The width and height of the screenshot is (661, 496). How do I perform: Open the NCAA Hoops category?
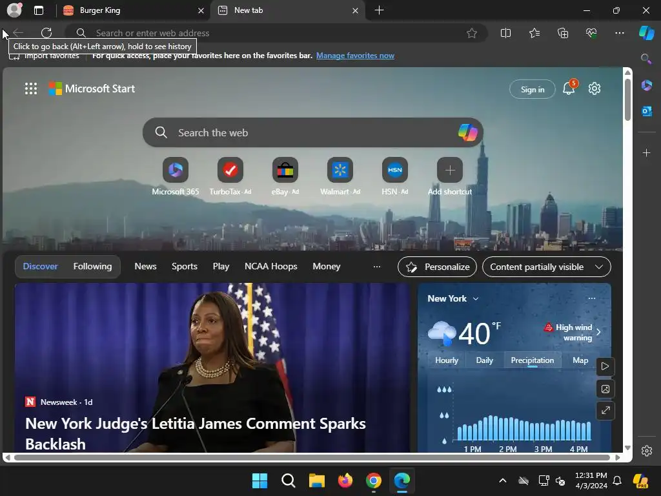pos(271,266)
